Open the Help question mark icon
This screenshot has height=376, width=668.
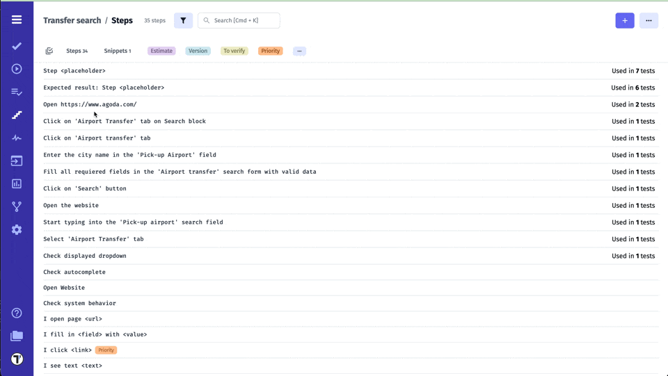(17, 313)
